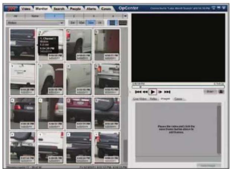Select the 15m time range button

click(x=82, y=23)
